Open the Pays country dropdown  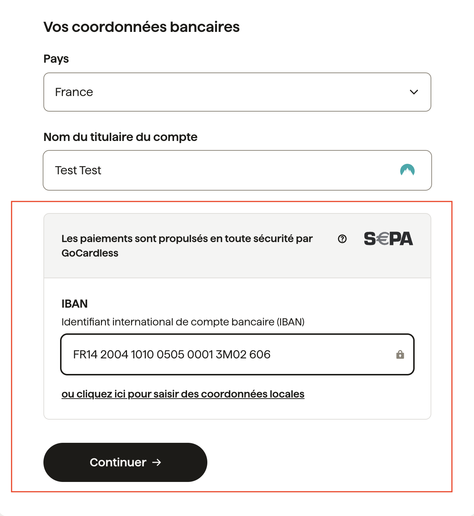[x=237, y=92]
